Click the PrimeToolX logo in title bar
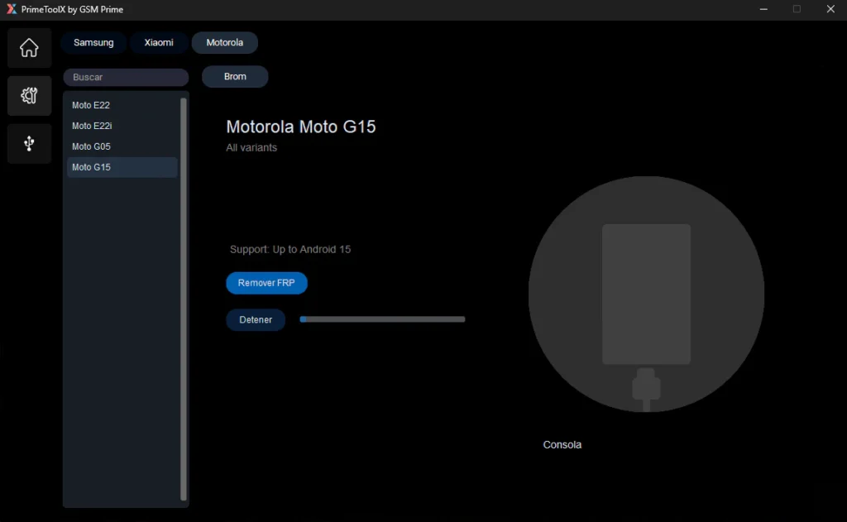Screen dimensions: 847x522 pos(11,9)
